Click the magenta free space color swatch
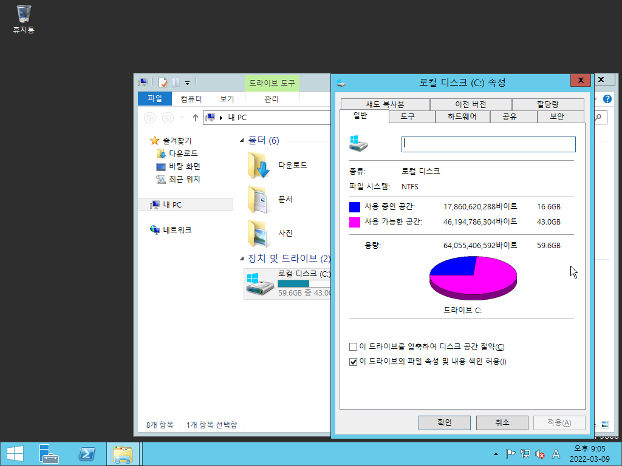622x466 pixels. point(355,222)
